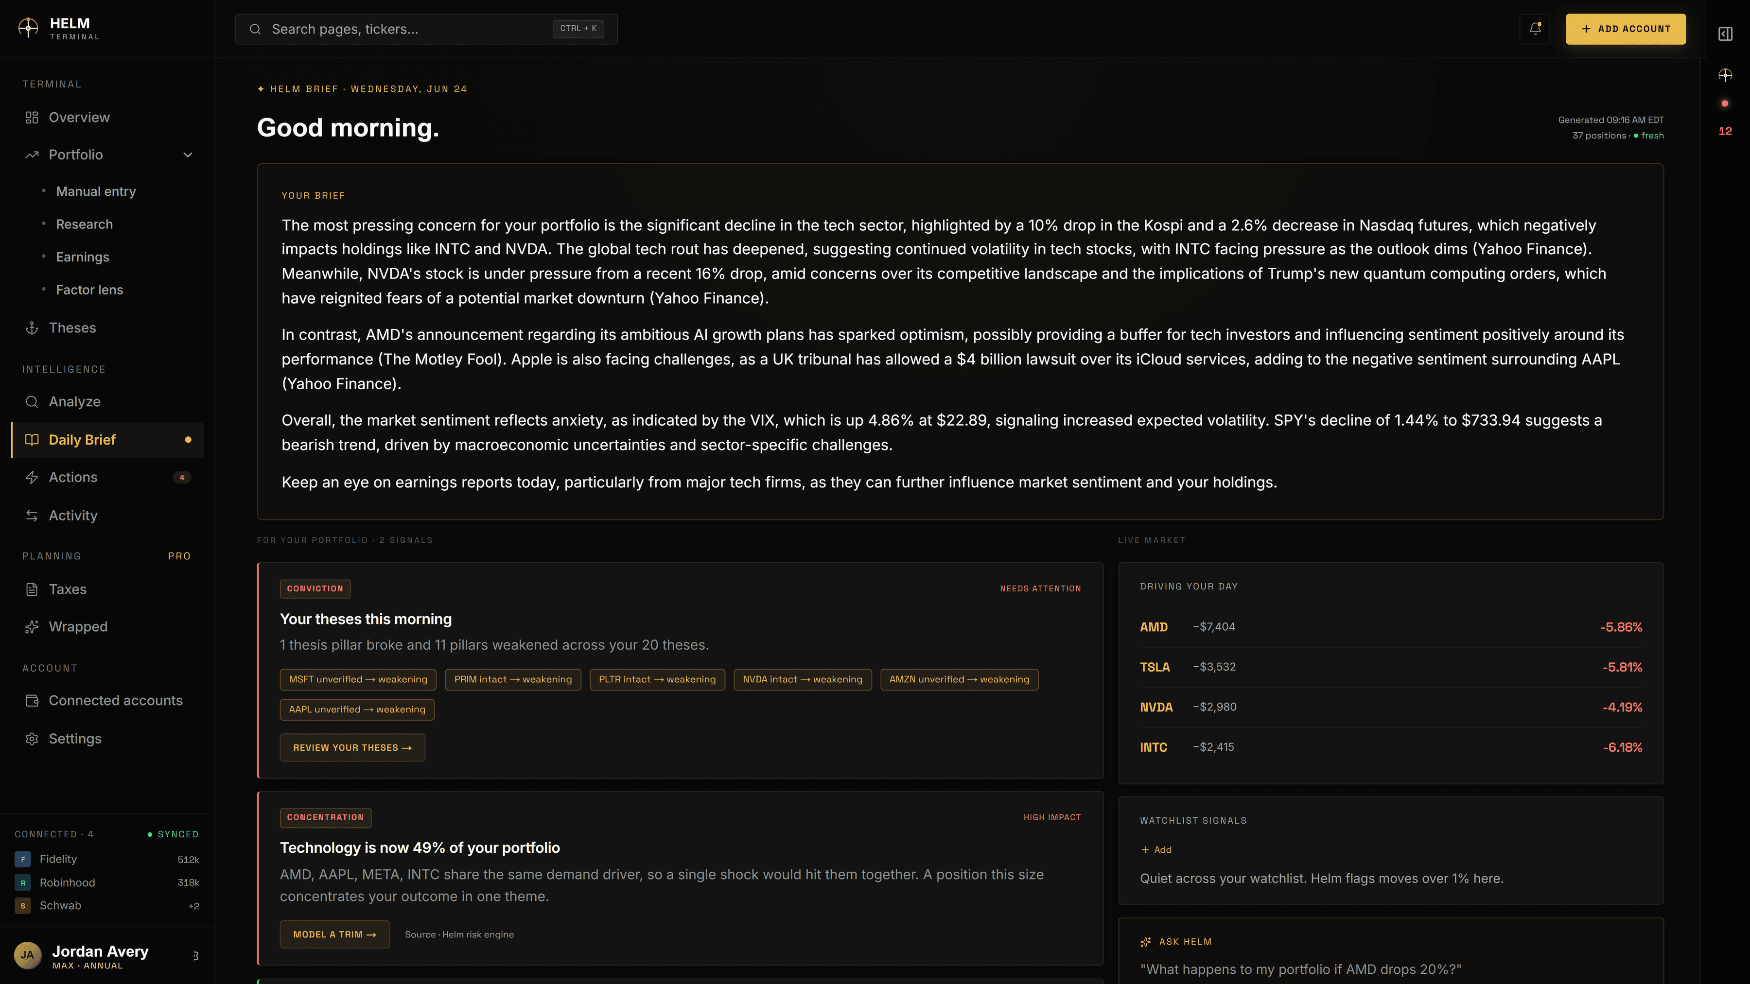Screen dimensions: 1750x984
Task: Go to Earnings under Portfolio
Action: tap(82, 257)
